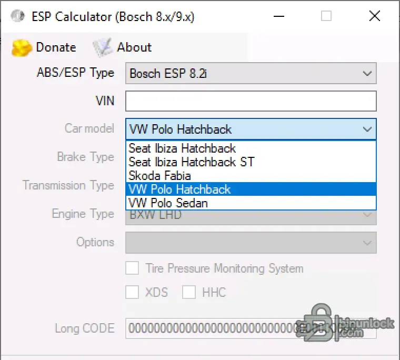Expand the Options dropdown
The image size is (400, 360).
[x=251, y=243]
